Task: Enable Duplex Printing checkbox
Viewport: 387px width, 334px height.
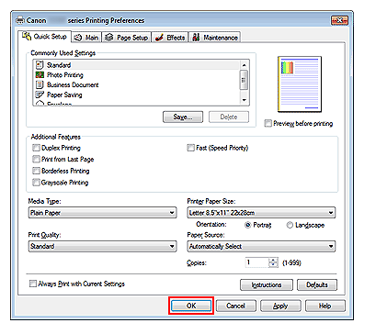Action: point(36,148)
